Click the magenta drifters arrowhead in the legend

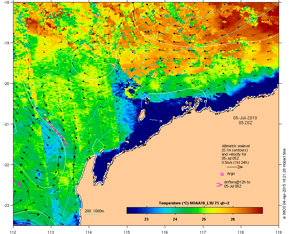coord(220,185)
